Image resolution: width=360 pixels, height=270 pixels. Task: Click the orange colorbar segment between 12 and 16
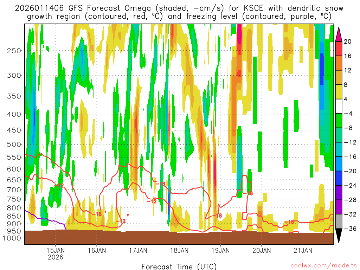339,63
